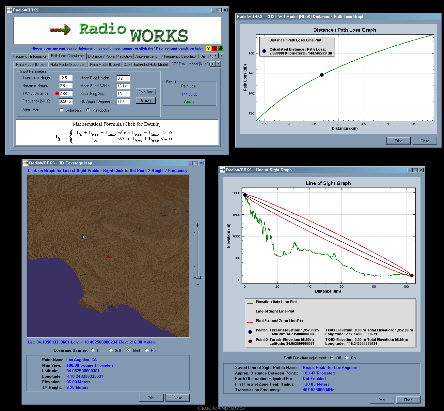Click the Calculate button
Image resolution: width=444 pixels, height=411 pixels.
point(146,92)
